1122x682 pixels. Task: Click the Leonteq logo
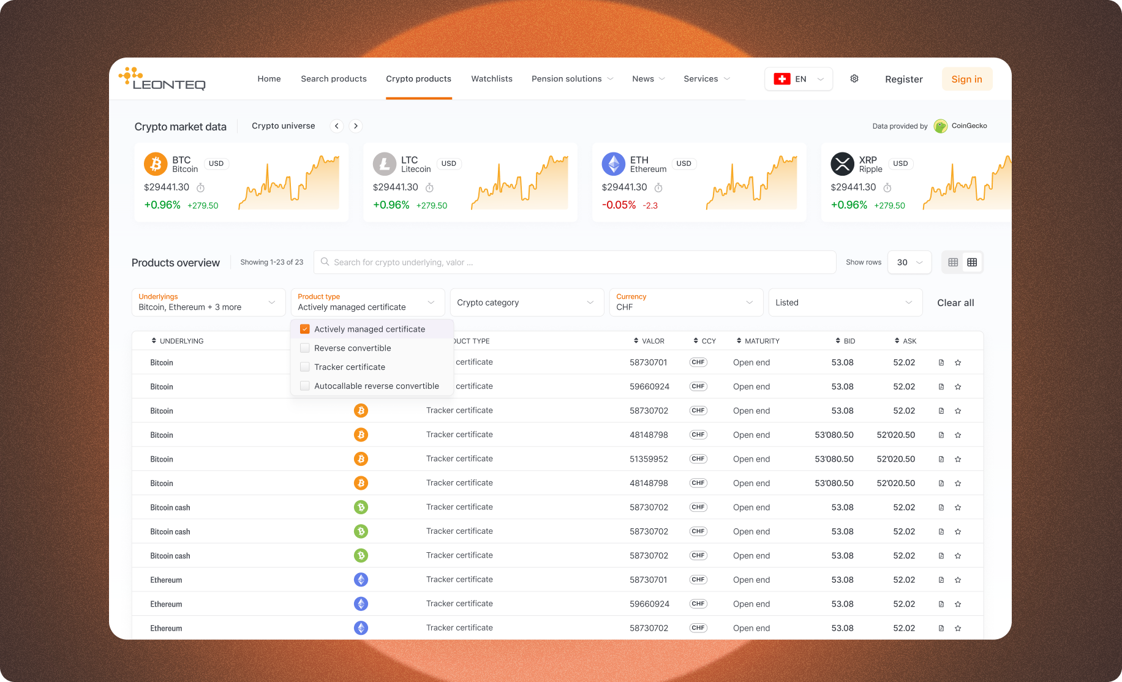pos(162,78)
